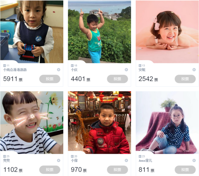Click the arrow icon next to 小庆
Viewport: 199px width, 176px height.
pos(126,70)
